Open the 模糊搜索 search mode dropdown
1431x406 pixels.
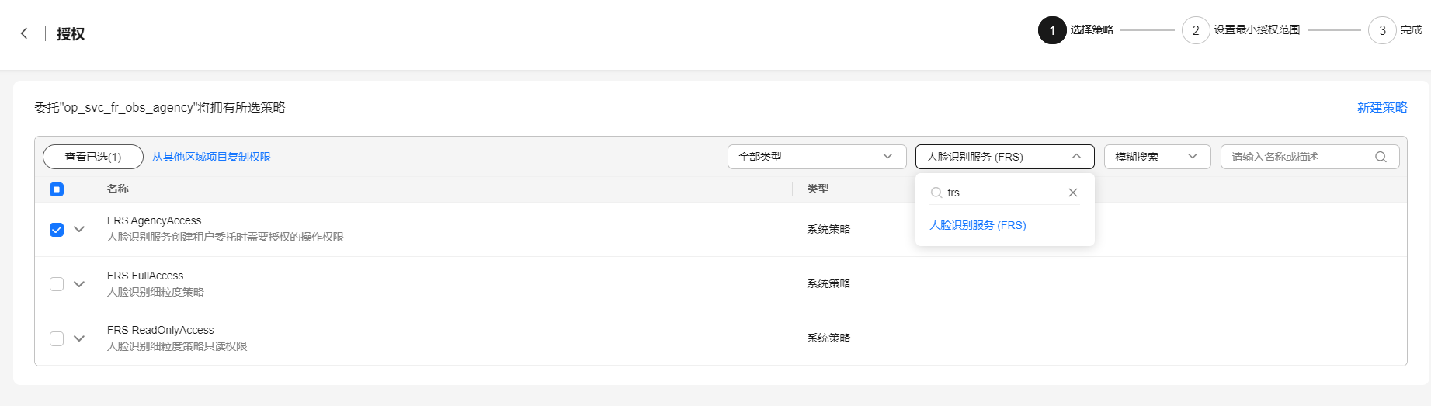1157,157
